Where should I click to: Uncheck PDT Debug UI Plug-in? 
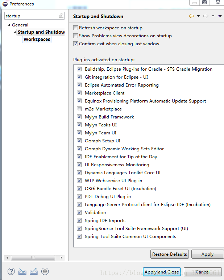[79, 197]
